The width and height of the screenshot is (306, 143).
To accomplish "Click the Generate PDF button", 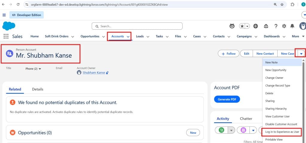I will click(227, 99).
